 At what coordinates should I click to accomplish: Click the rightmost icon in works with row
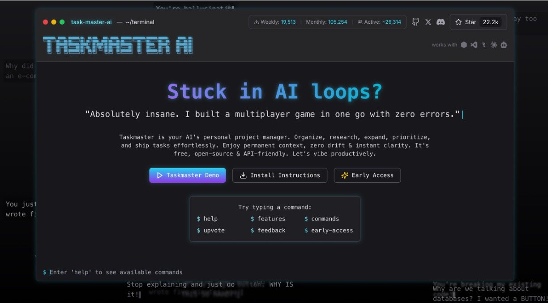pyautogui.click(x=504, y=45)
